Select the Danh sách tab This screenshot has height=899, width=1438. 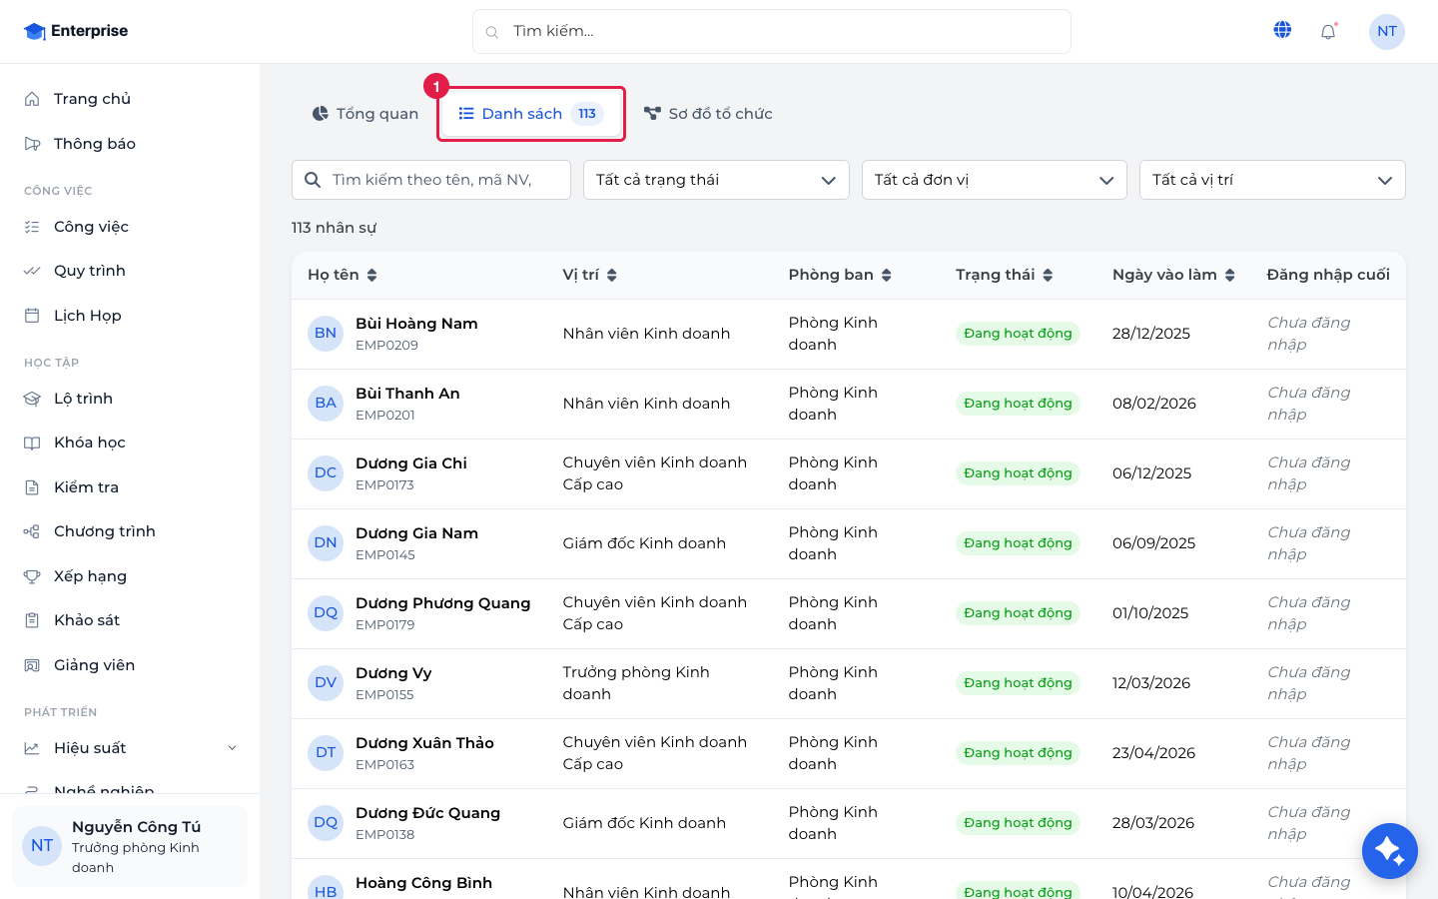(x=531, y=114)
